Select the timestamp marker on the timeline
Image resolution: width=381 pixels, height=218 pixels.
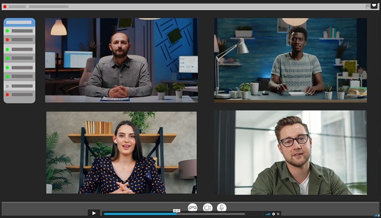tap(176, 211)
